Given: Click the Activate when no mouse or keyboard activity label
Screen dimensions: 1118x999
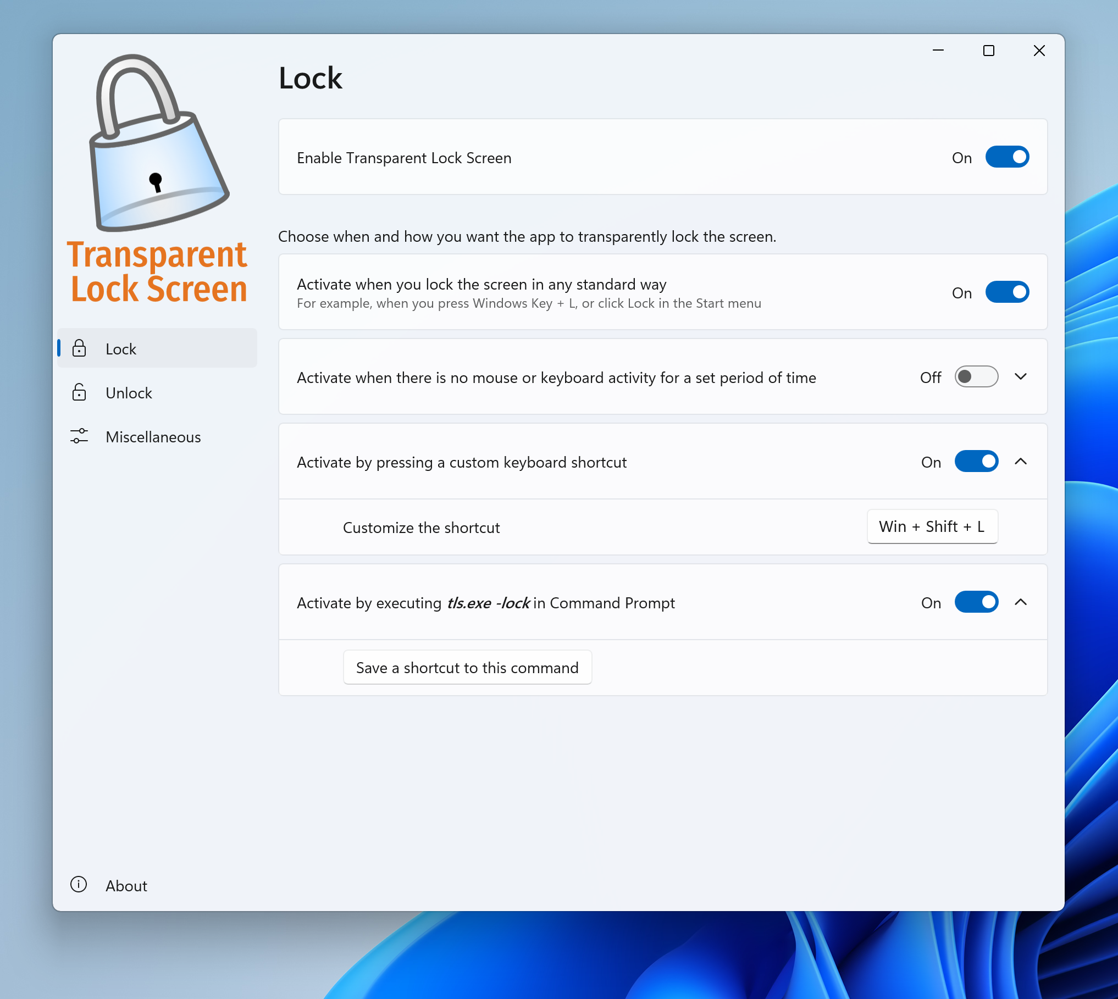Looking at the screenshot, I should pyautogui.click(x=556, y=378).
